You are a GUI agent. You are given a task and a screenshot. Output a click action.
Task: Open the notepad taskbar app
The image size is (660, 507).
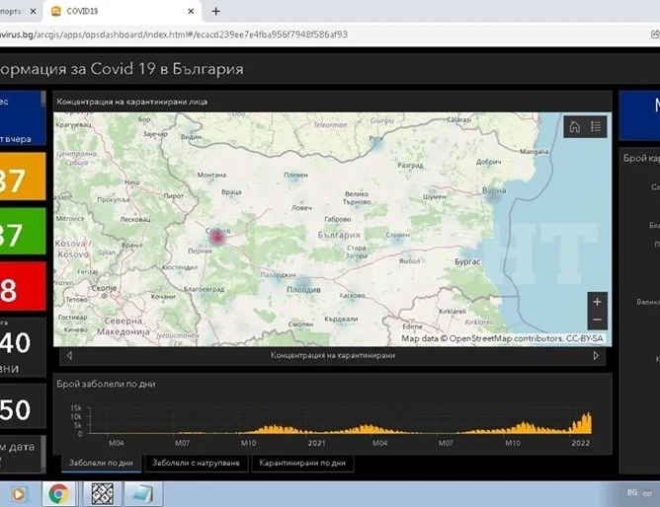[x=144, y=493]
